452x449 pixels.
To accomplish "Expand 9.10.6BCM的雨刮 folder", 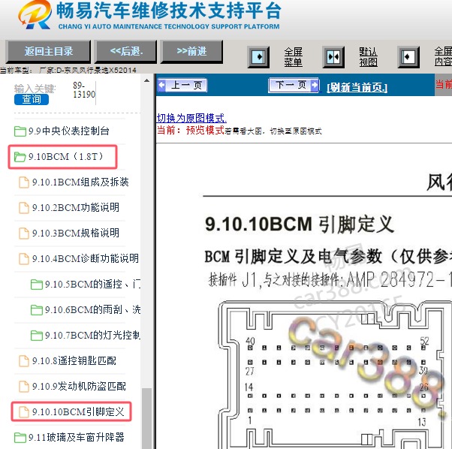I will (92, 310).
